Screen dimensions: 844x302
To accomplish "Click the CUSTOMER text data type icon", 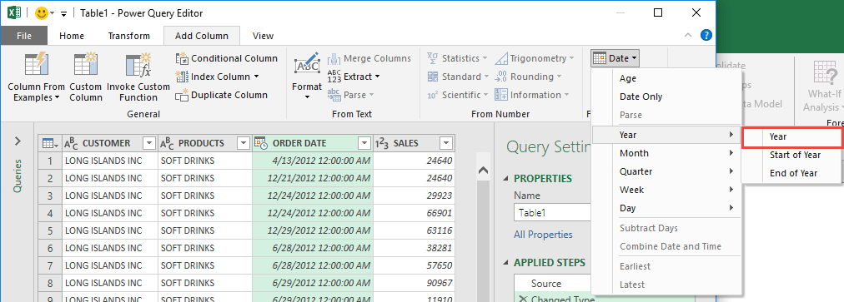I will click(71, 143).
